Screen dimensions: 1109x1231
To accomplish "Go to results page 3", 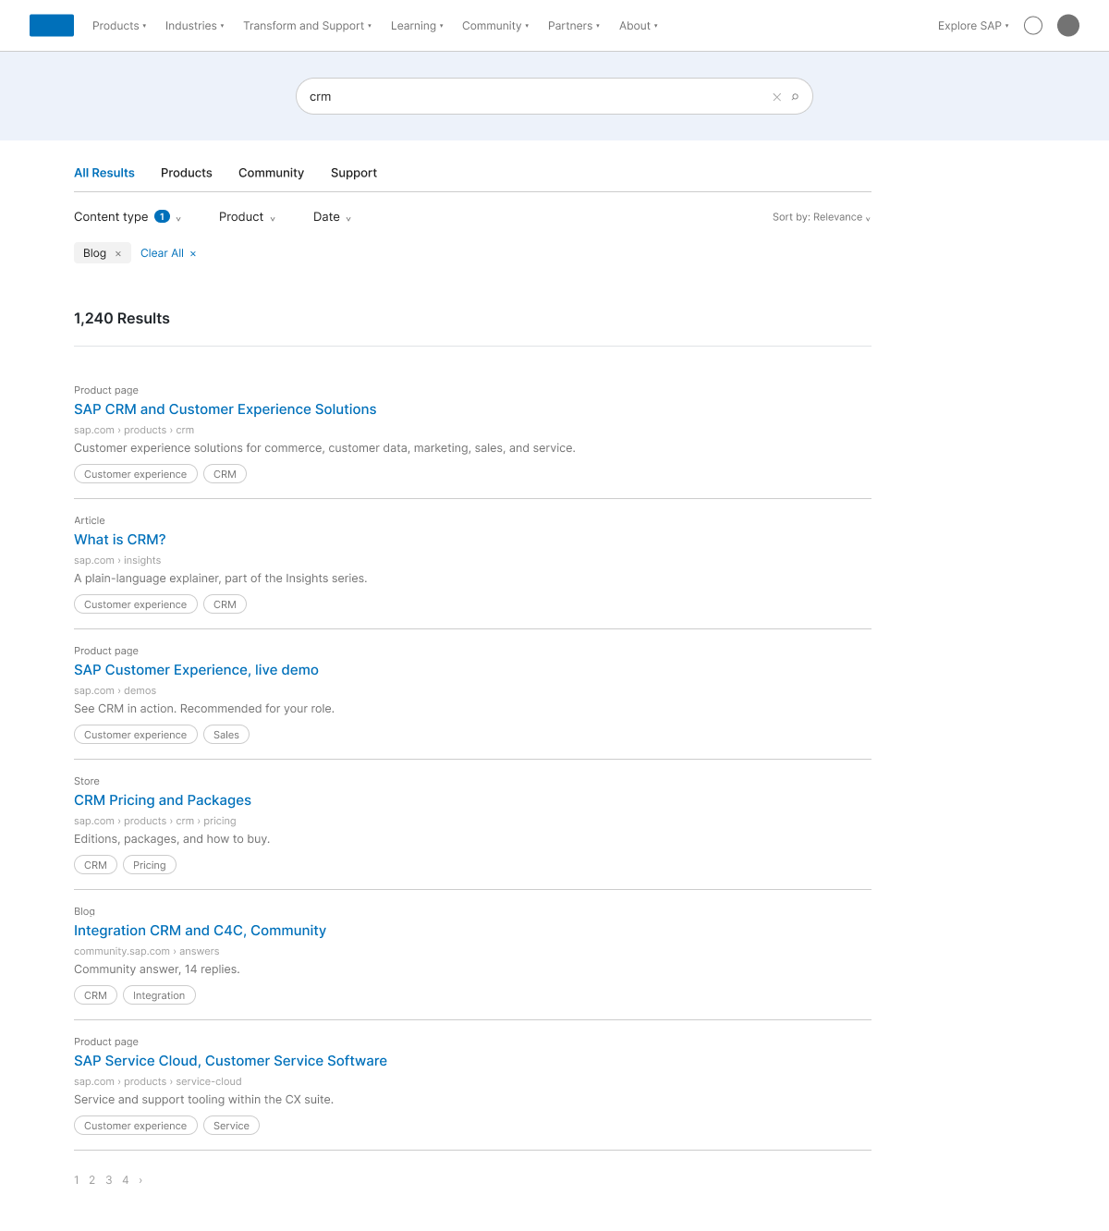I will 109,1180.
